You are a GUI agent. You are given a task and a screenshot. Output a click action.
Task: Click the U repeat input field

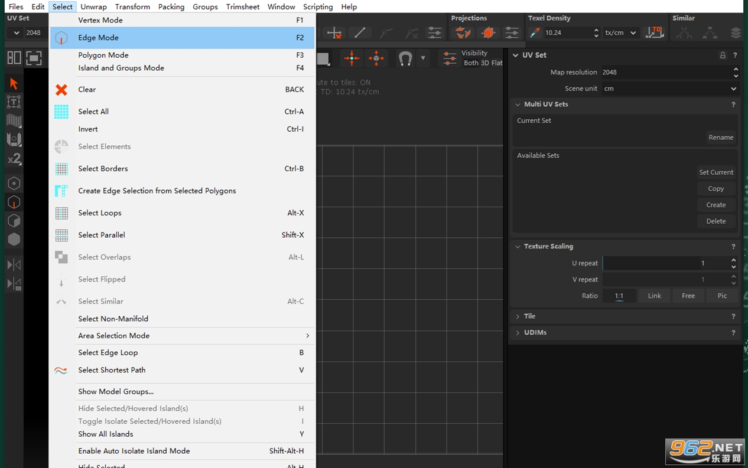coord(666,263)
